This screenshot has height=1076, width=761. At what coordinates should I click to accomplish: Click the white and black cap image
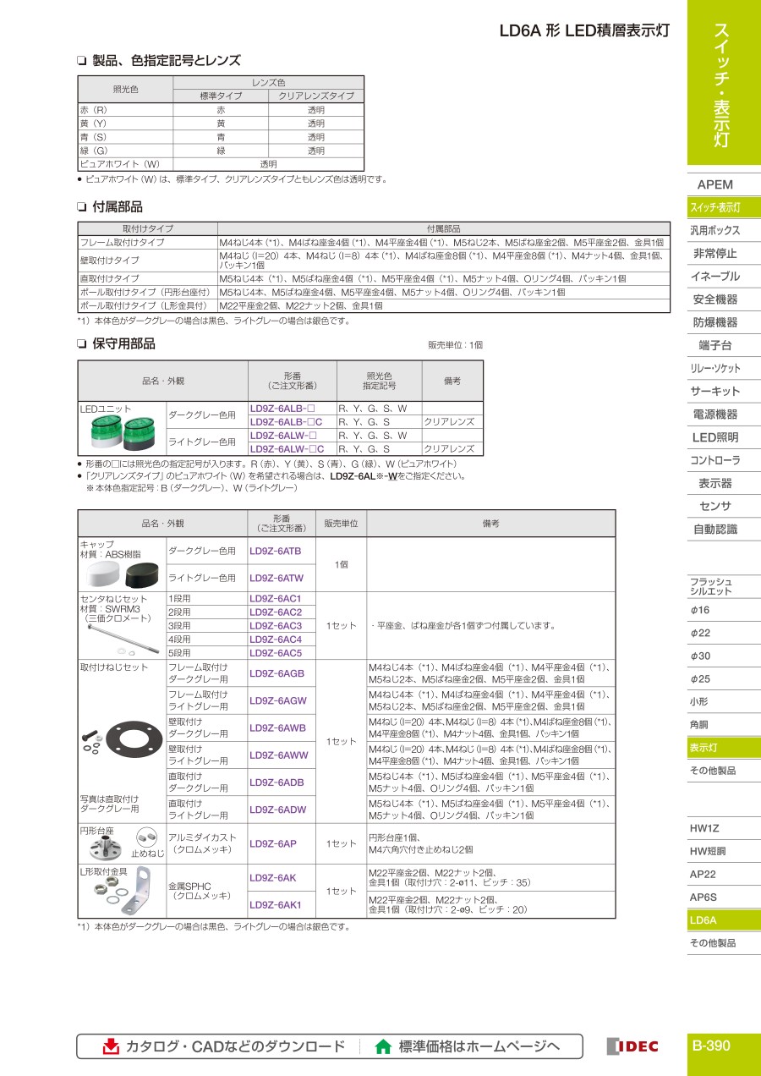(x=121, y=575)
